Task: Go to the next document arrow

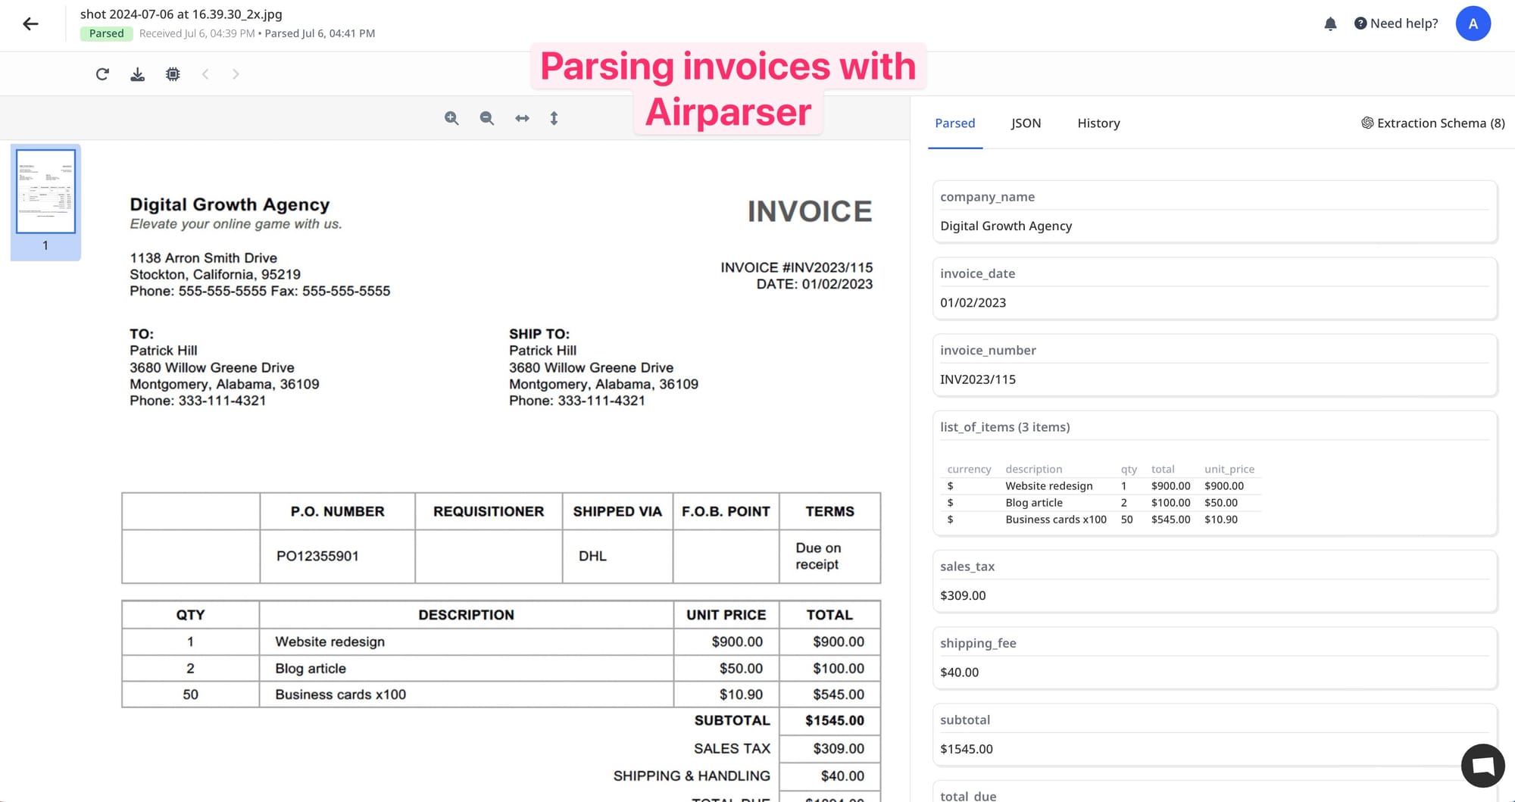Action: (x=236, y=74)
